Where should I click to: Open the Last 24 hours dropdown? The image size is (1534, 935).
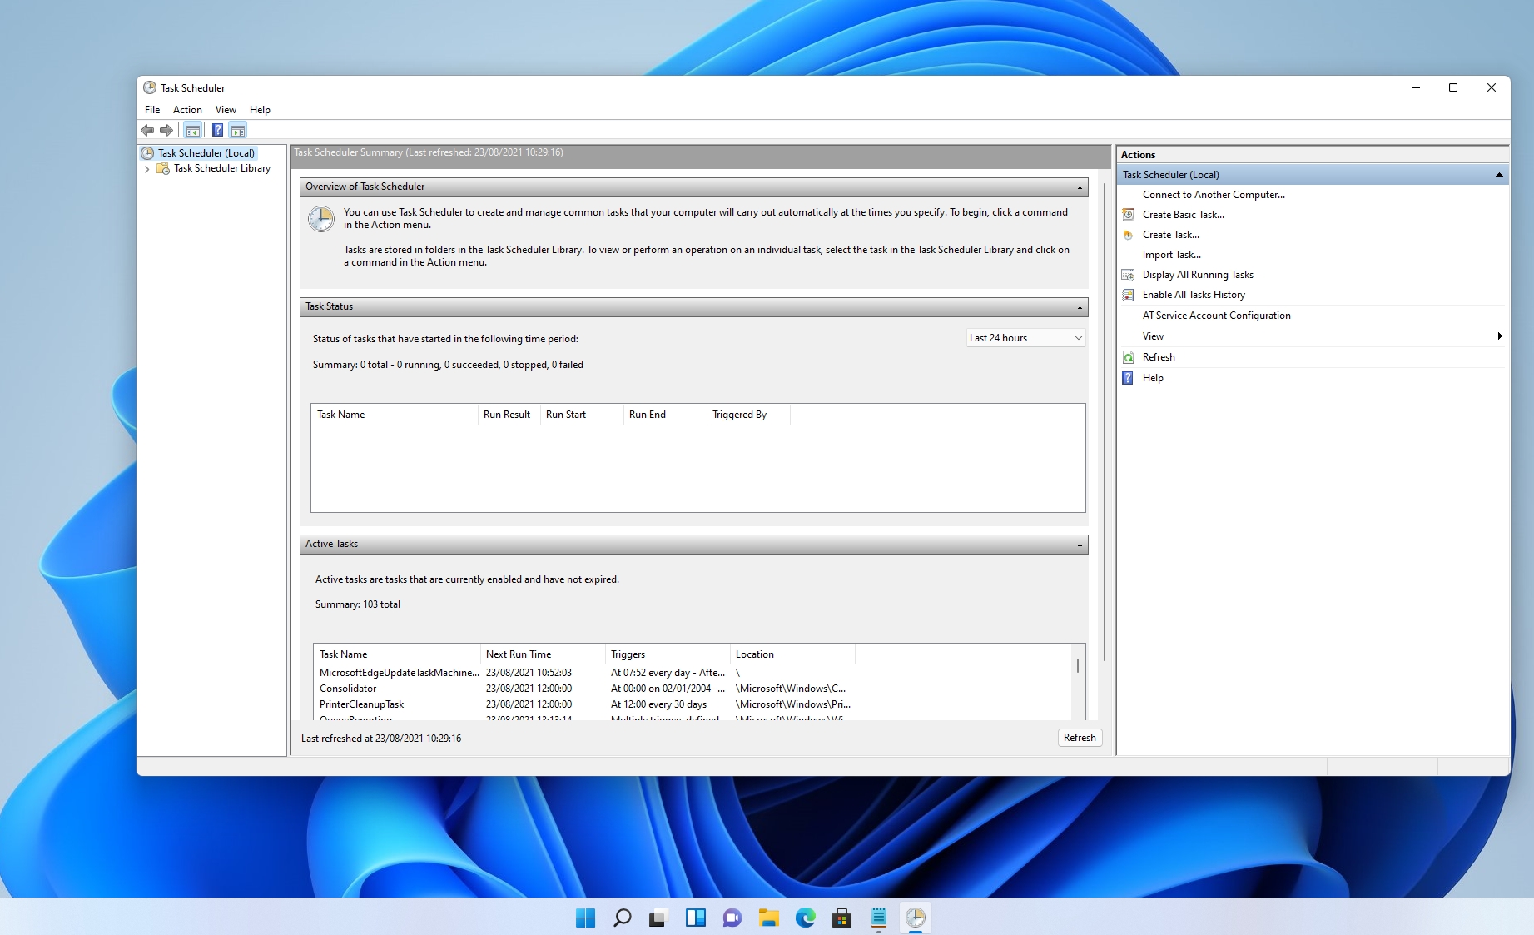pos(1025,338)
